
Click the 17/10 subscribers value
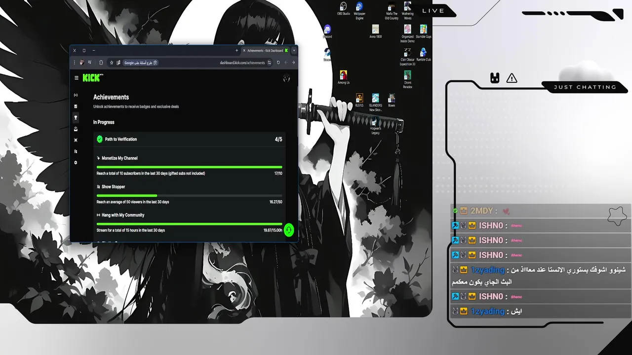click(x=278, y=174)
